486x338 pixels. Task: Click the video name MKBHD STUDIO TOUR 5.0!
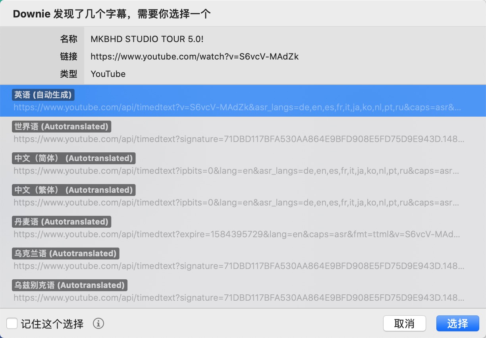(x=147, y=39)
